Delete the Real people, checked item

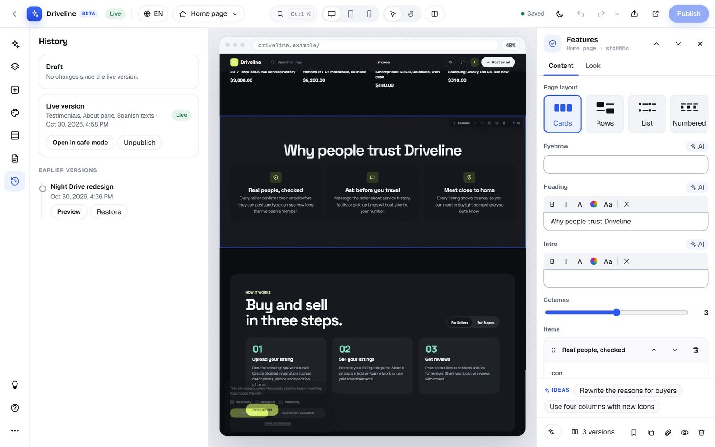pos(696,350)
